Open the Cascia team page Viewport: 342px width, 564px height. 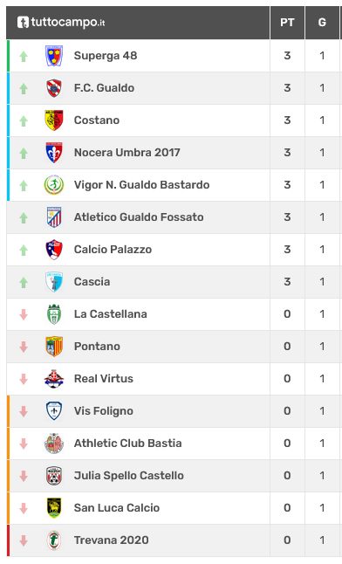coord(92,282)
